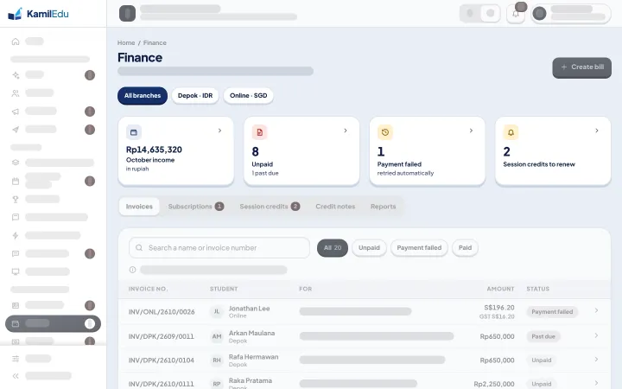Open the user profile avatar in header
Viewport: 622px width, 389px height.
pos(539,14)
